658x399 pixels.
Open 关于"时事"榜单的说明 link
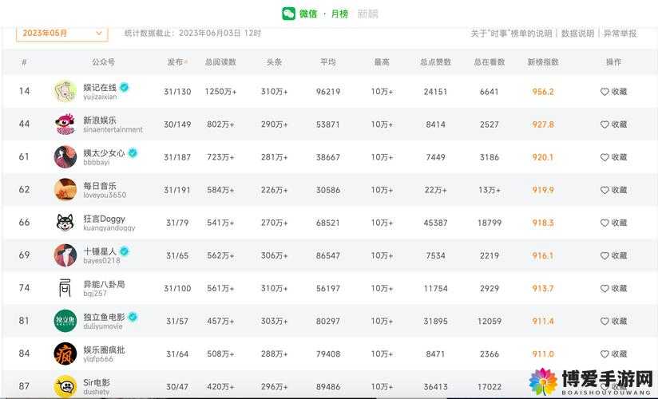(511, 34)
